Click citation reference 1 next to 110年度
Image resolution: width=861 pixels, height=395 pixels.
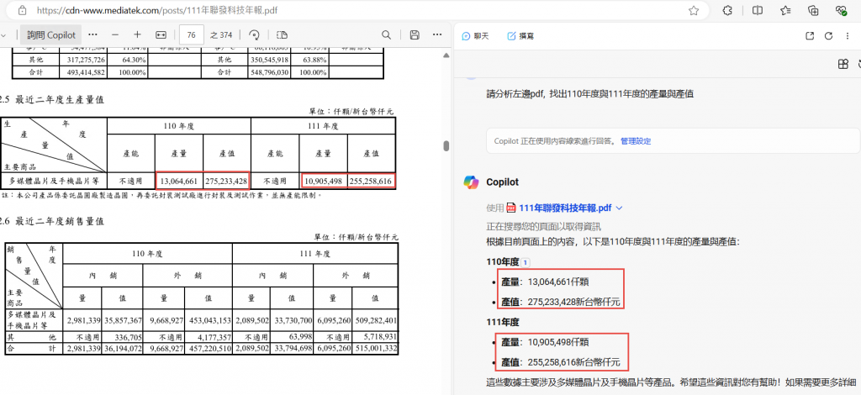point(525,263)
